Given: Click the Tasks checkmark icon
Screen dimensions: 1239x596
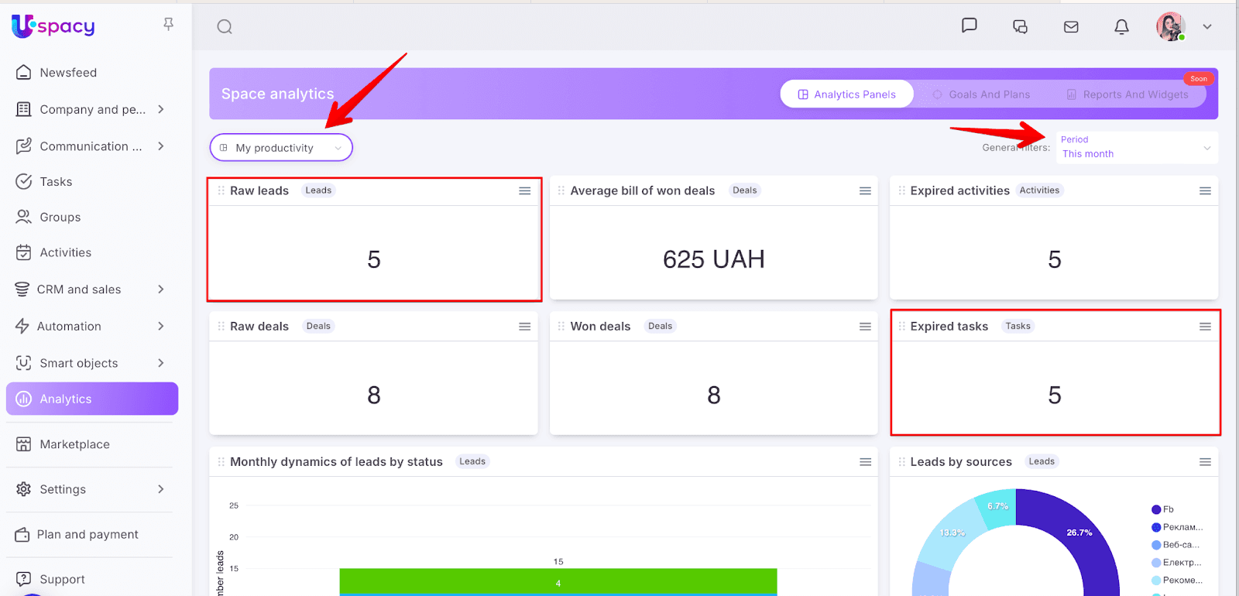Looking at the screenshot, I should 24,181.
